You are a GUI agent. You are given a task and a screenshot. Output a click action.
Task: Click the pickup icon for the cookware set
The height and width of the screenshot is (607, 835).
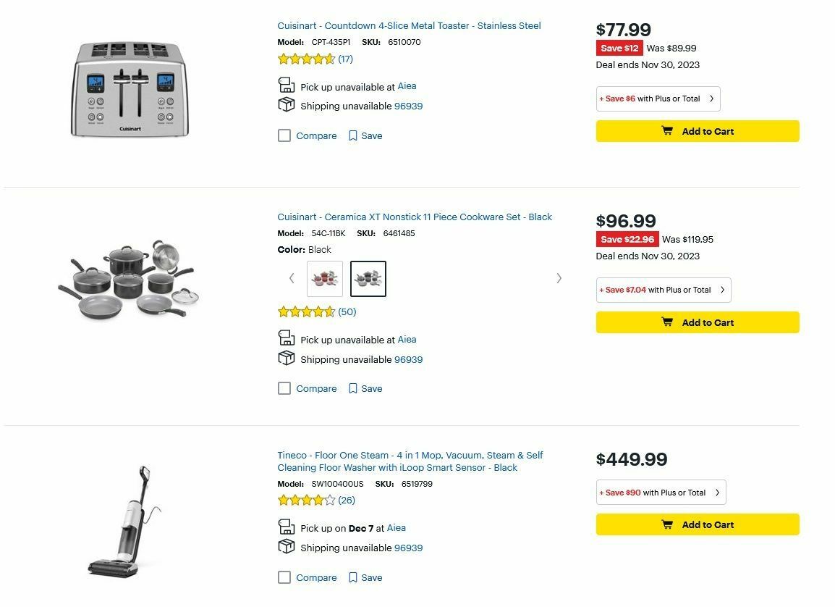coord(286,338)
